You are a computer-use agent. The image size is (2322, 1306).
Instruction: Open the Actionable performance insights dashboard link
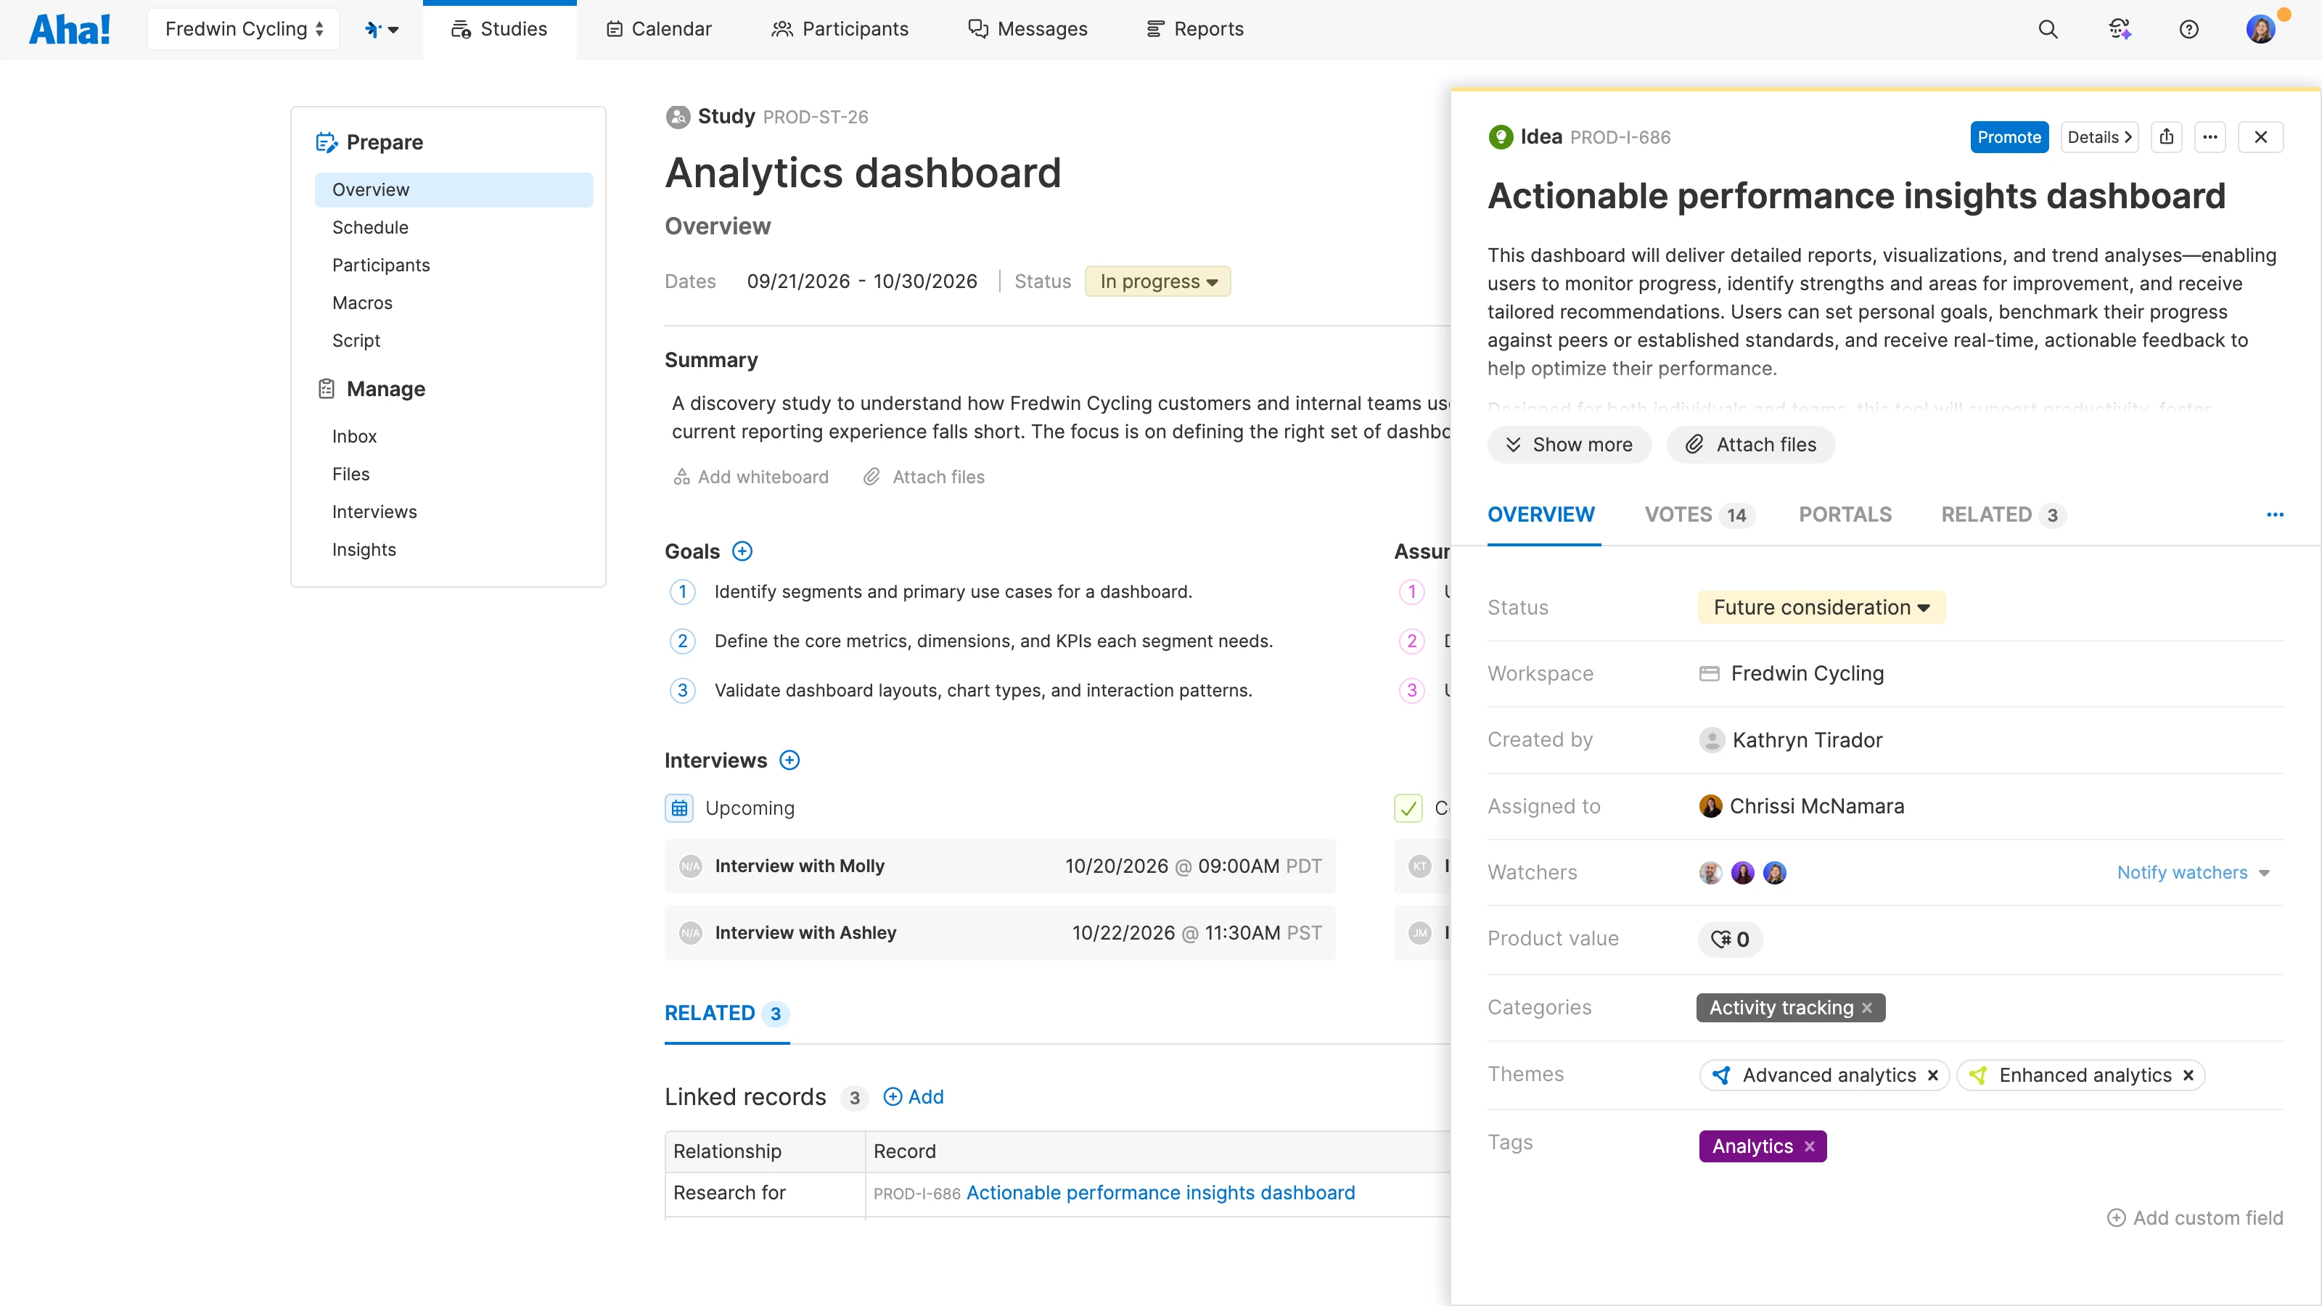(x=1160, y=1192)
